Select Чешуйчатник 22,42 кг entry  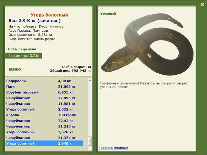45,121
